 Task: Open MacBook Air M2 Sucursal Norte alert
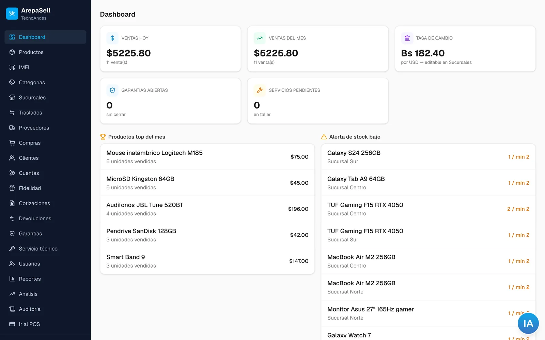[x=428, y=287]
